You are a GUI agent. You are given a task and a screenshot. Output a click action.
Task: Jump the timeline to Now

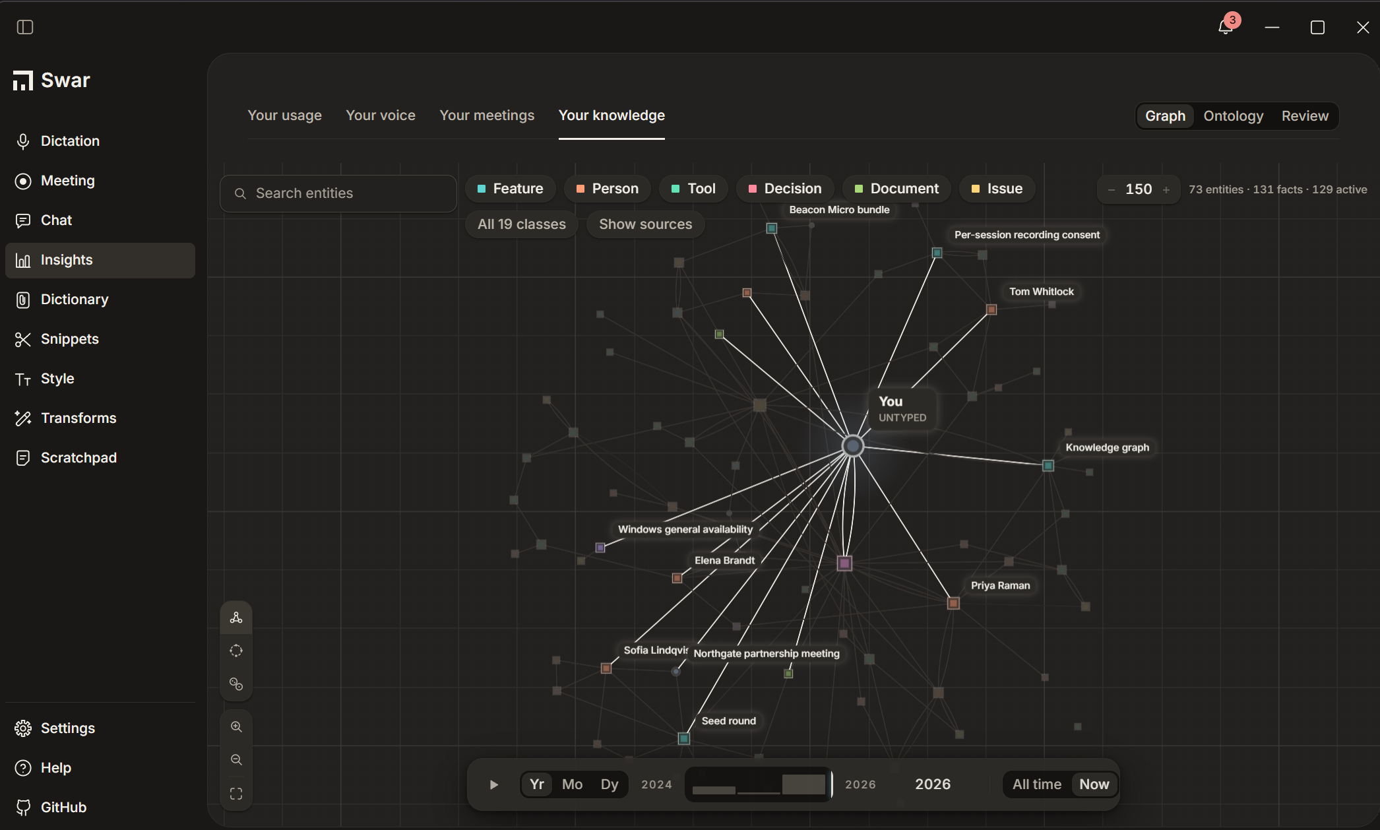coord(1094,784)
